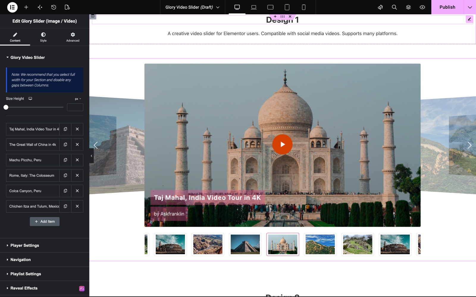476x297 pixels.
Task: Expand the Playlist Settings section
Action: (45, 274)
